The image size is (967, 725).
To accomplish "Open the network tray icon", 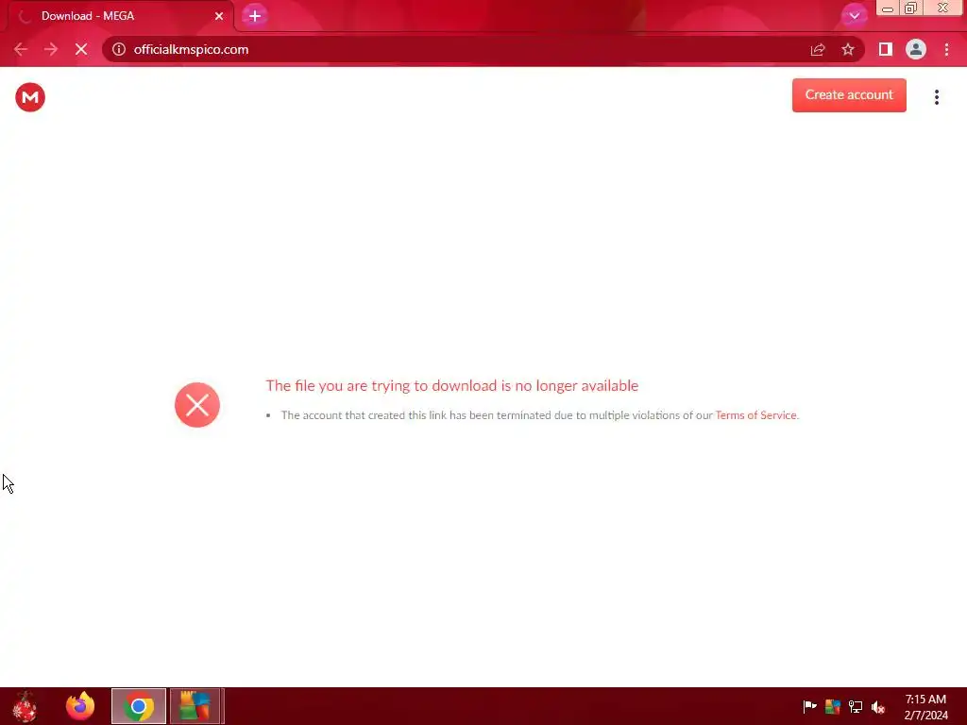I will tap(856, 706).
